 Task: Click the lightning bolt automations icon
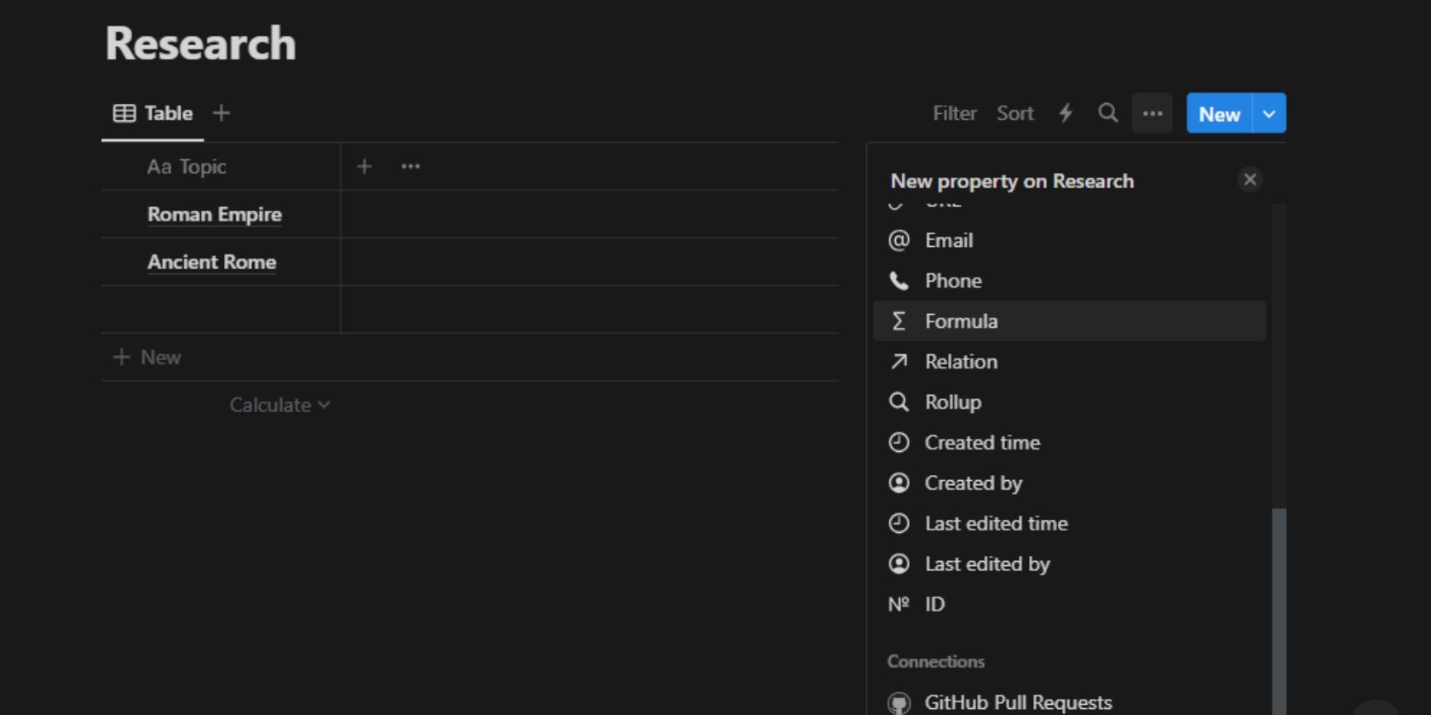1066,113
